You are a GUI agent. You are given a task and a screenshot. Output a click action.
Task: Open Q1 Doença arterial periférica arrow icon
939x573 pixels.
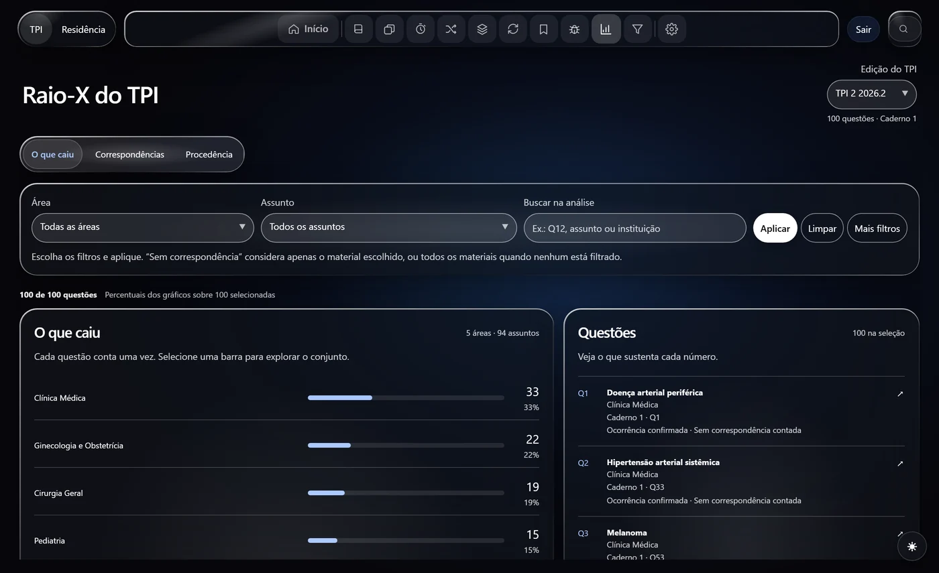900,394
